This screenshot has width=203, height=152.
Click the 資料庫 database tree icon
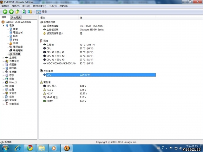(x=7, y=100)
